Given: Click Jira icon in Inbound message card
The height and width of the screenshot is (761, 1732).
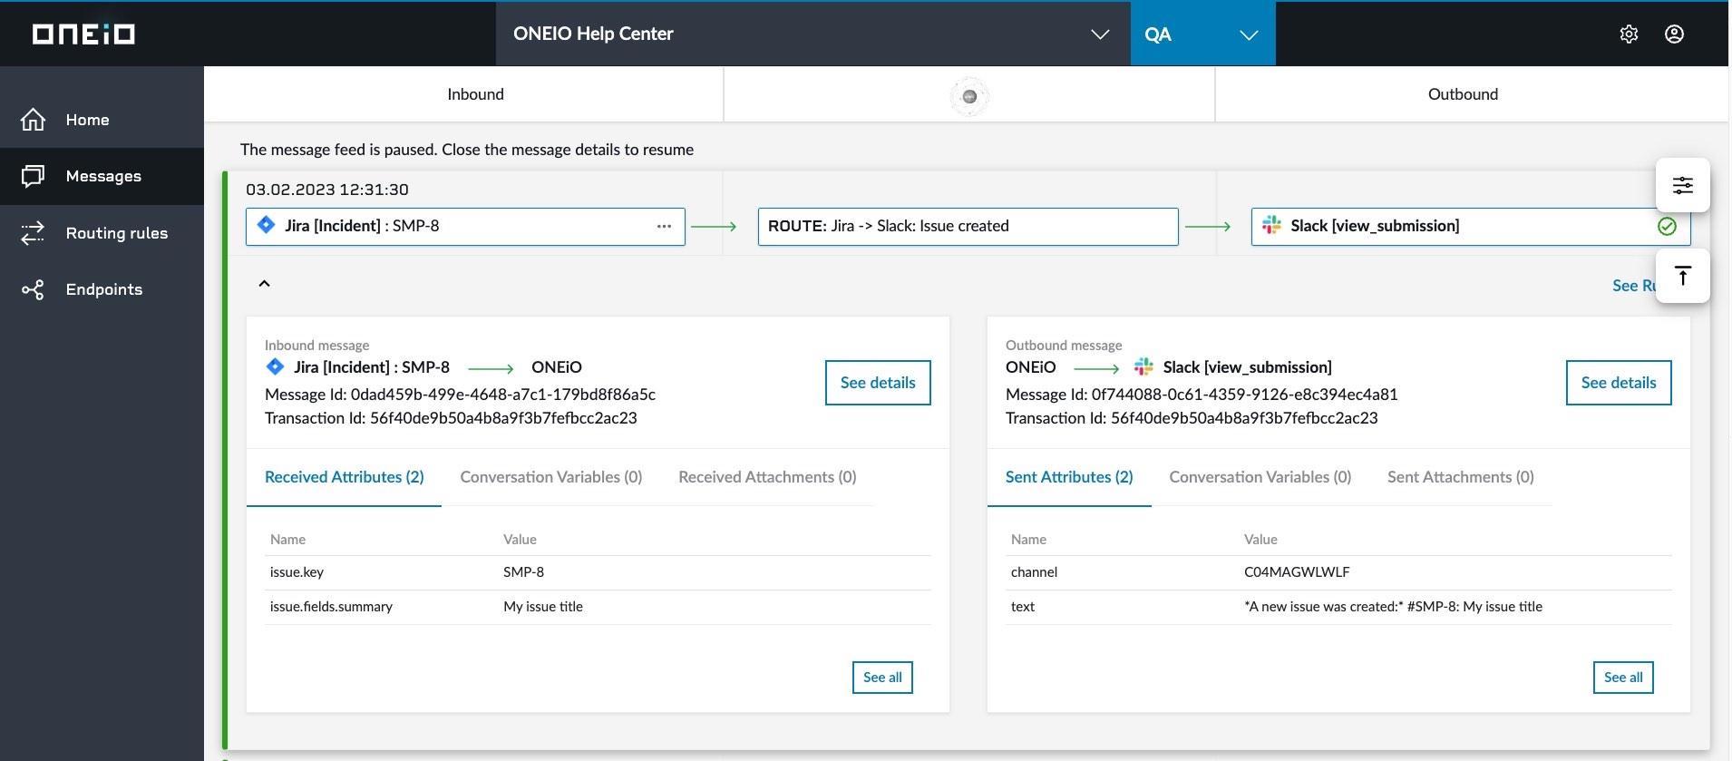Looking at the screenshot, I should (275, 366).
